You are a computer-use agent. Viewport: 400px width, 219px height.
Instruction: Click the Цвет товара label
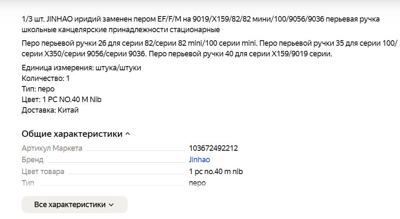(x=43, y=172)
